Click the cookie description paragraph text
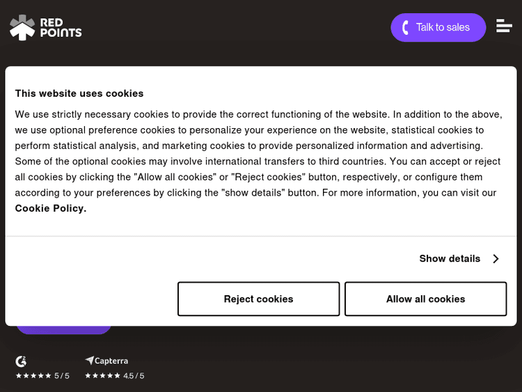This screenshot has height=392, width=522. 258,153
